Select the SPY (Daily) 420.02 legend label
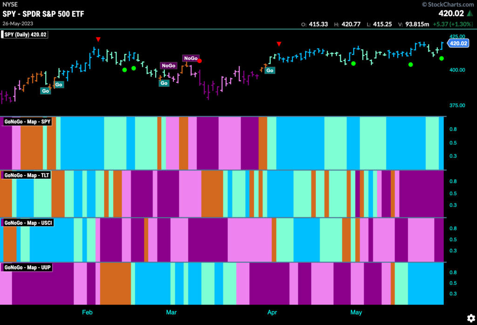The image size is (477, 325). coord(25,34)
